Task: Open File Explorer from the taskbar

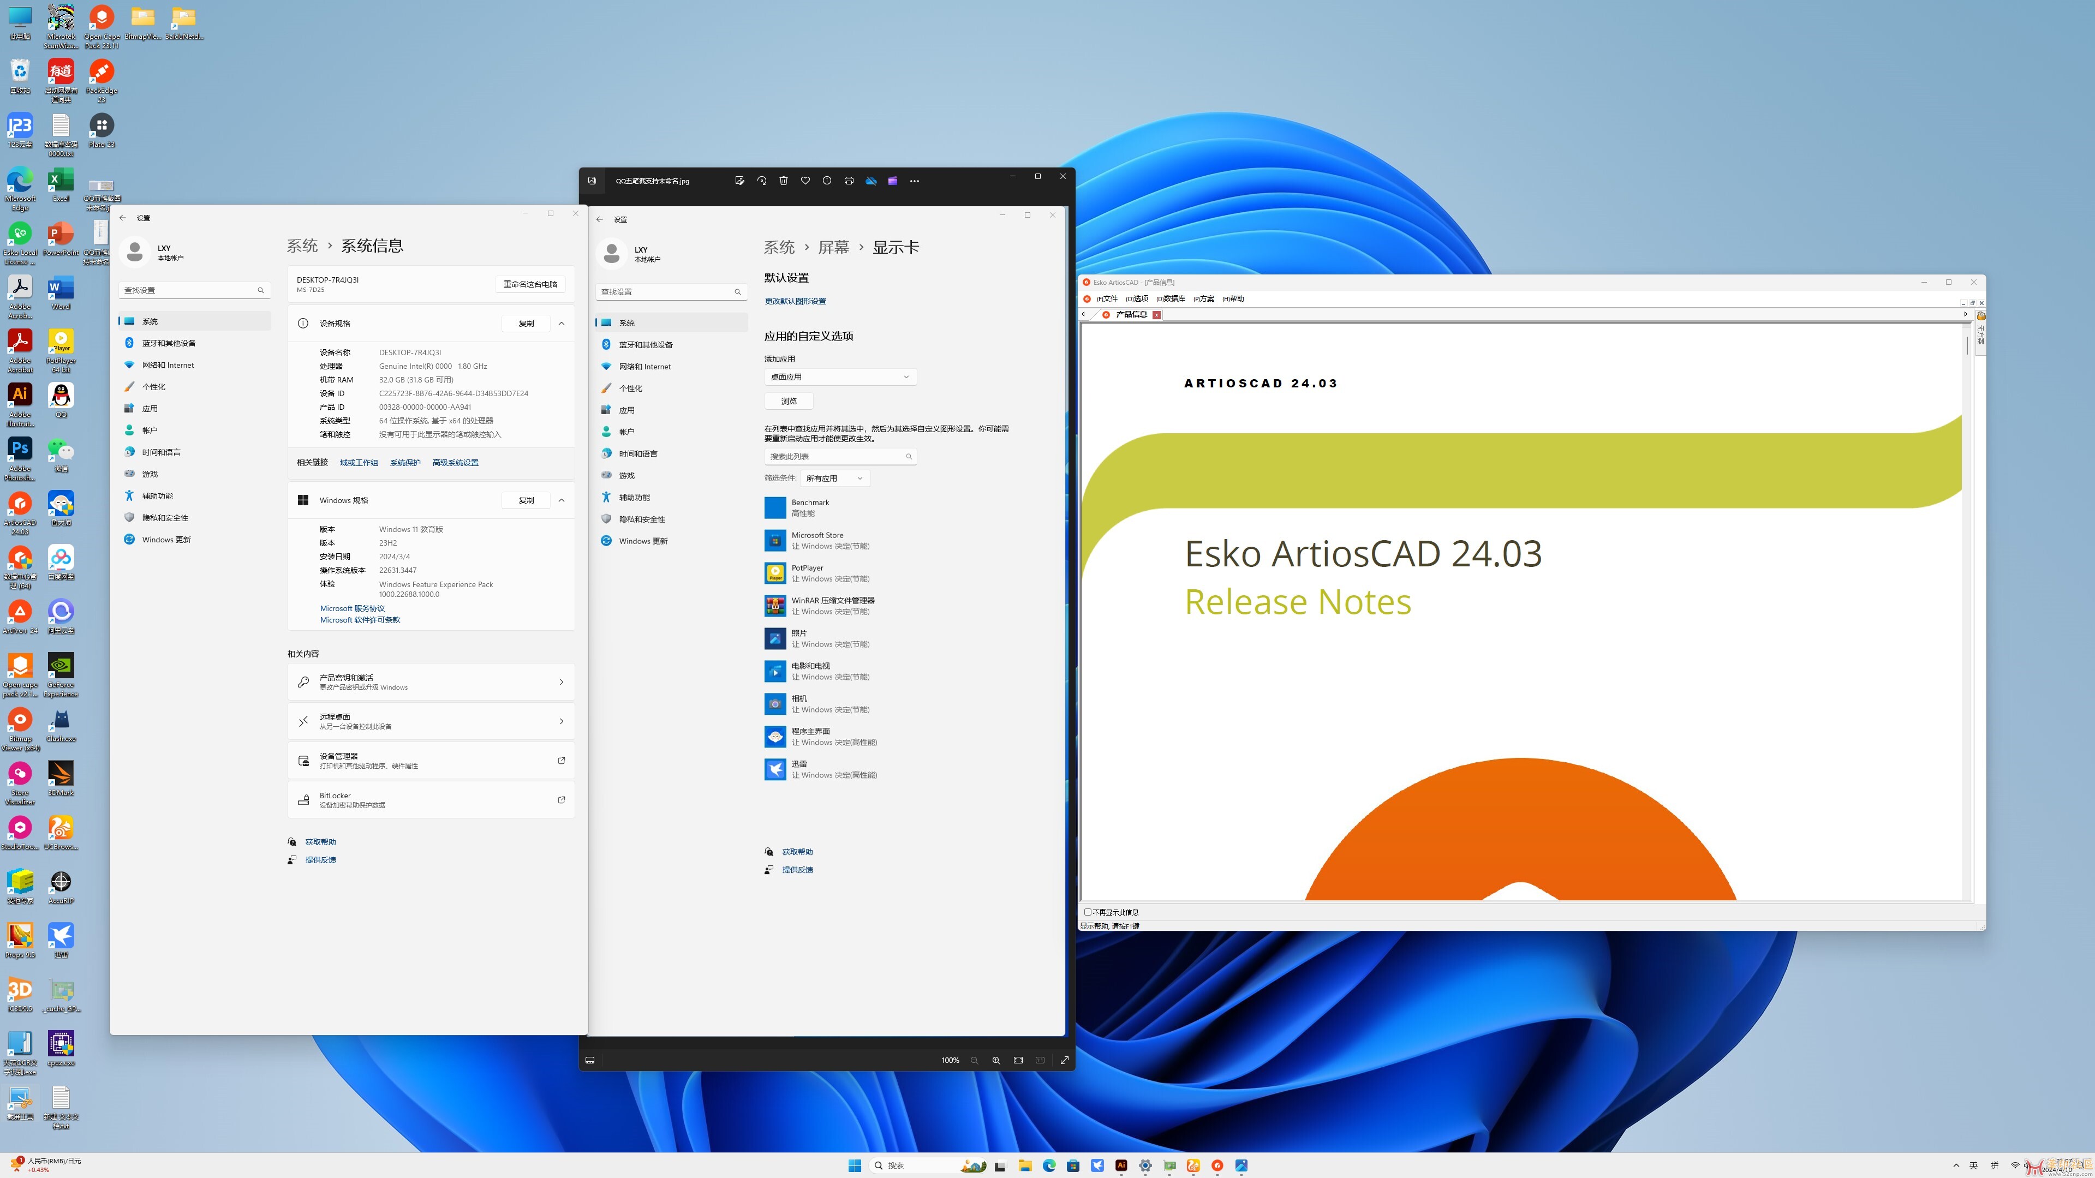Action: coord(1025,1165)
